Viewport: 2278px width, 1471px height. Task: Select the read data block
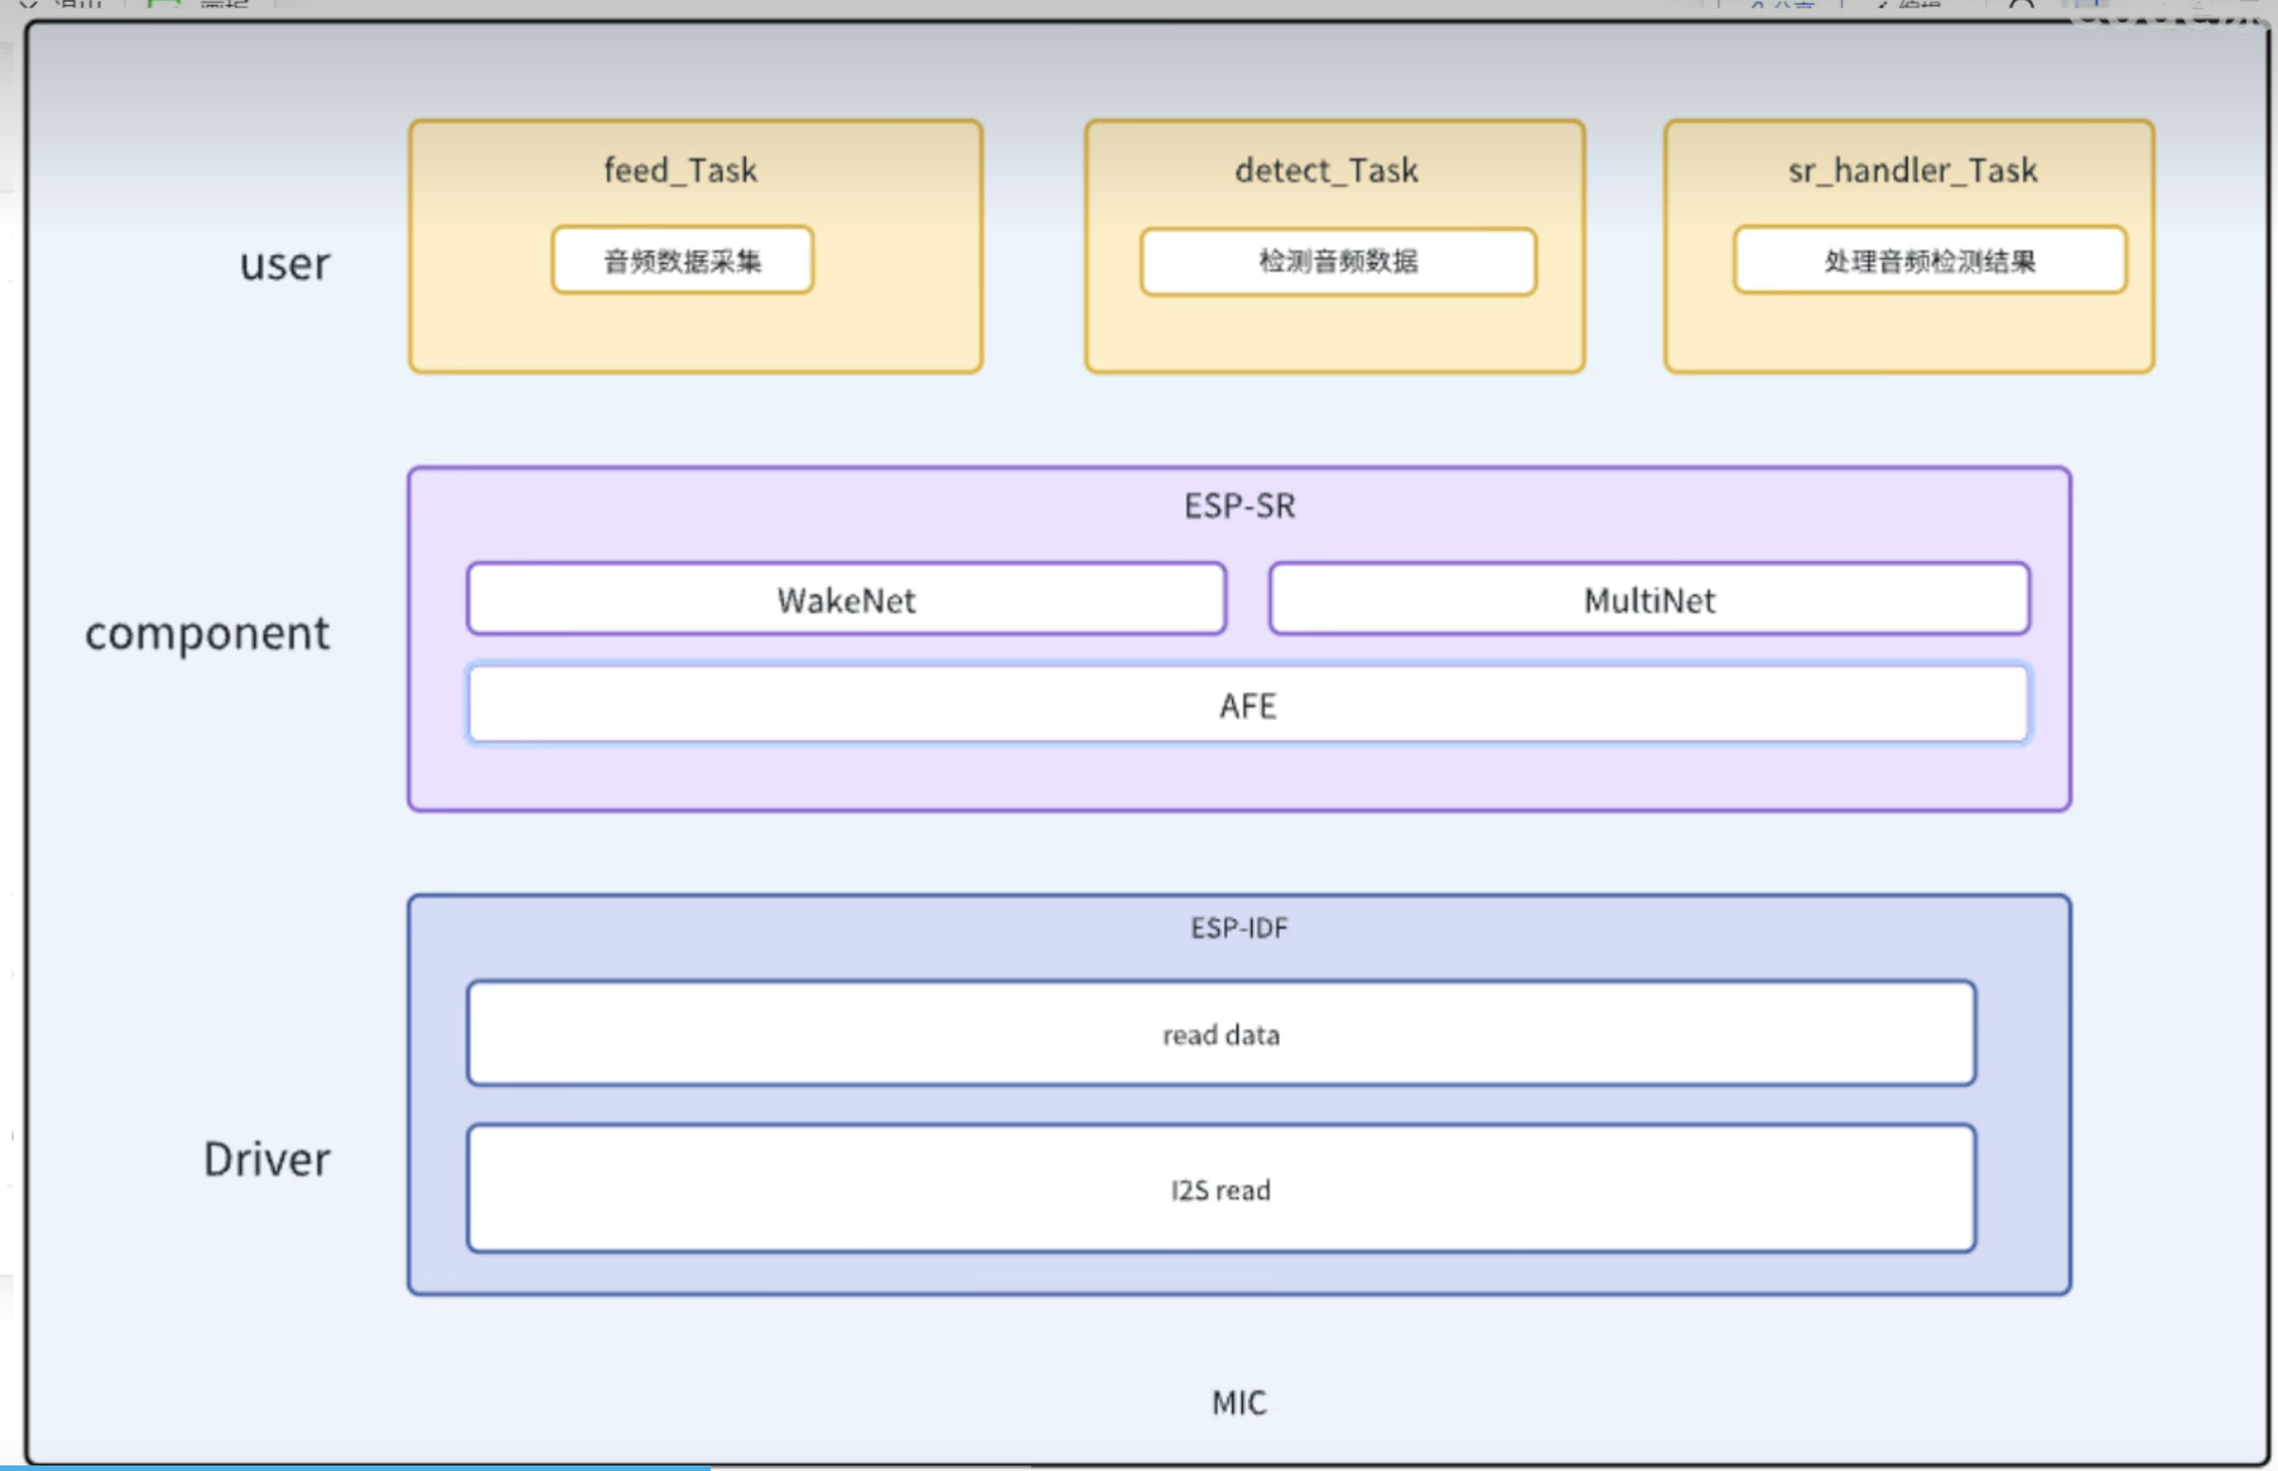1220,1034
